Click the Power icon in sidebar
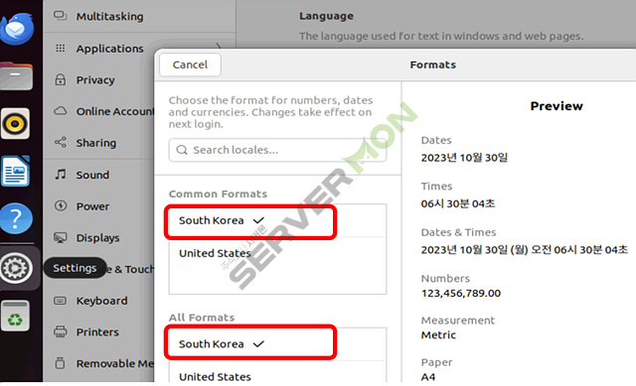Screen dimensions: 636x386 coord(61,205)
